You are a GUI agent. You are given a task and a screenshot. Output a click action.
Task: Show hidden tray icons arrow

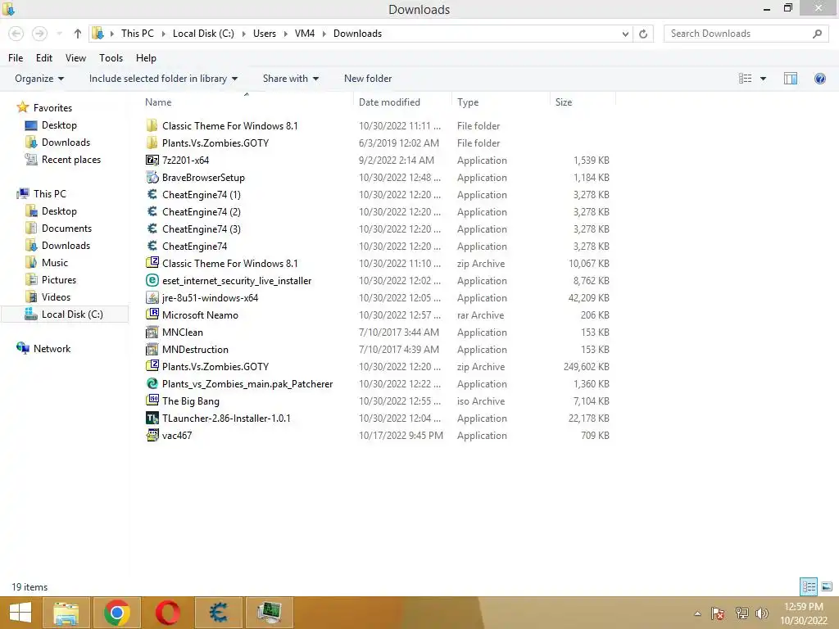coord(697,613)
